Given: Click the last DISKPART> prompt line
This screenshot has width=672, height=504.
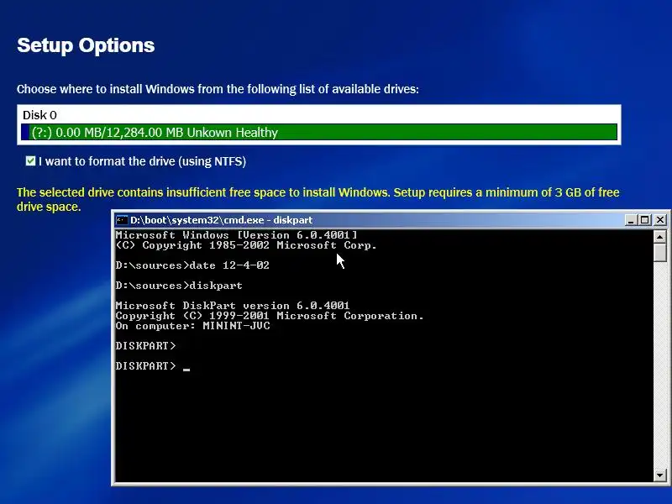Looking at the screenshot, I should pos(153,366).
